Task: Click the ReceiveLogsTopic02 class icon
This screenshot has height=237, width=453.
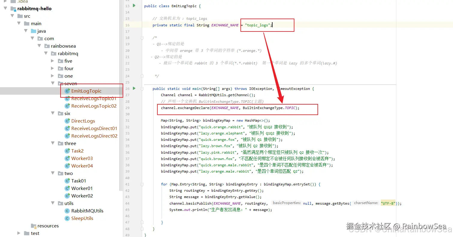Action: (67, 106)
